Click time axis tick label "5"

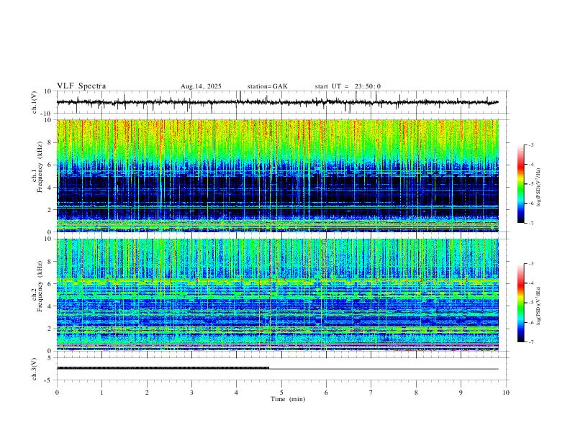[x=281, y=393]
